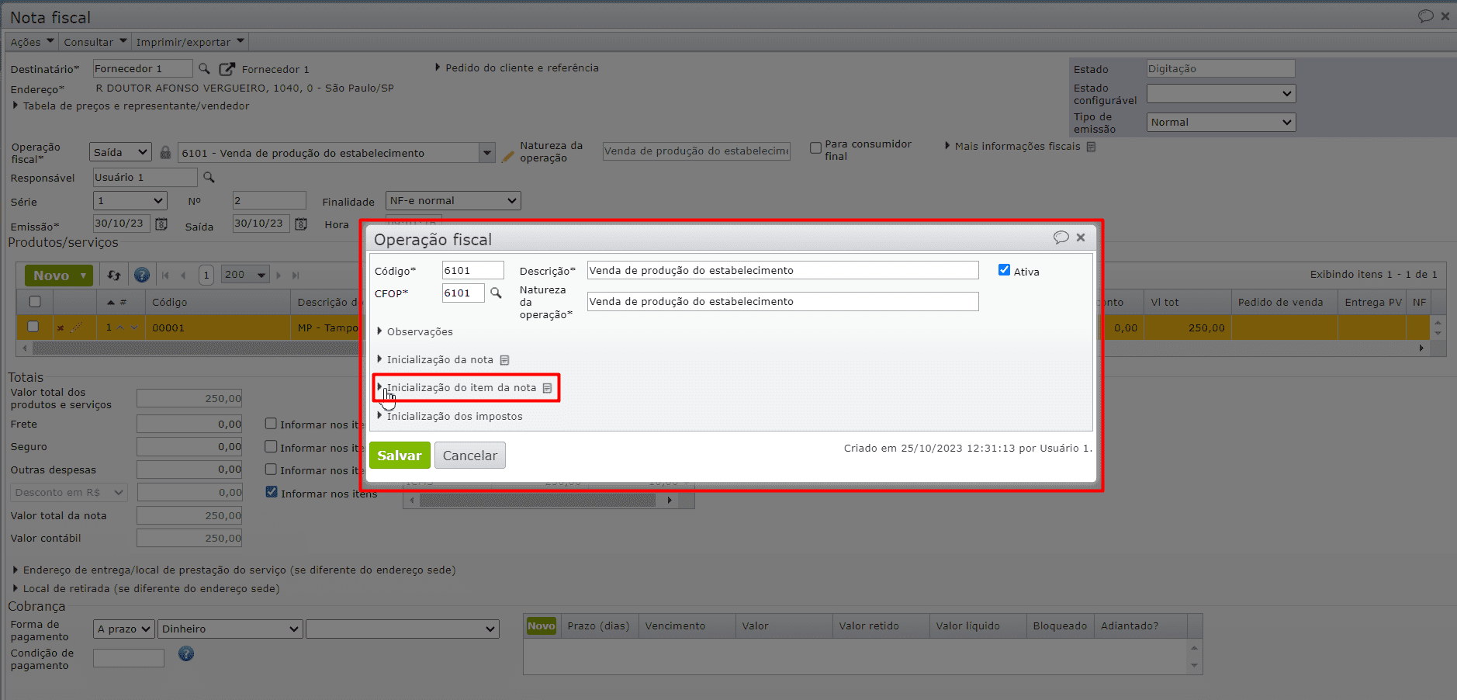1457x700 pixels.
Task: Open the Estado configurável dropdown
Action: [x=1221, y=94]
